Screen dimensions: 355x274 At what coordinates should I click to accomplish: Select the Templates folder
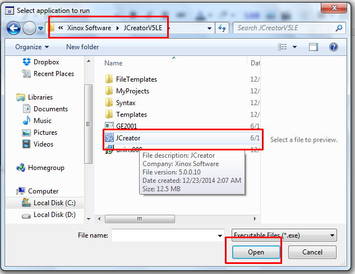tap(131, 115)
